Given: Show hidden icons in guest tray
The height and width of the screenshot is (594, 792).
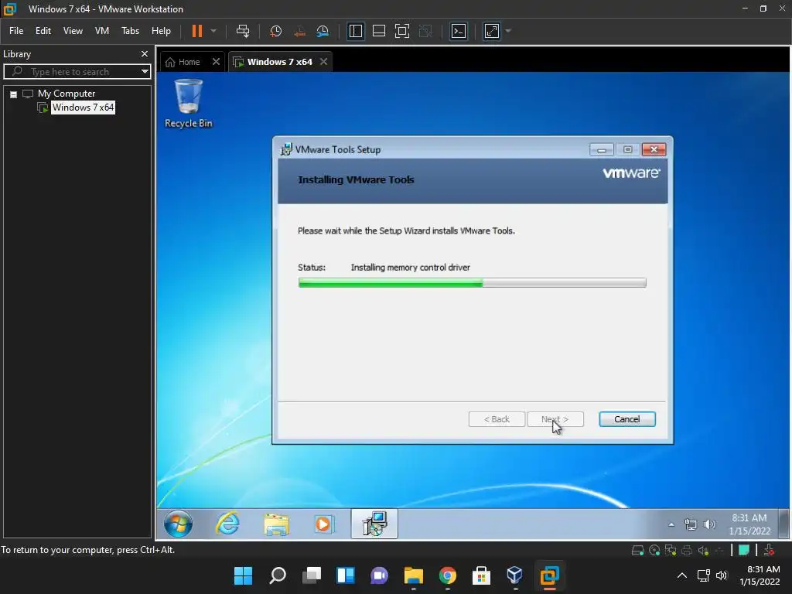Looking at the screenshot, I should click(x=671, y=525).
